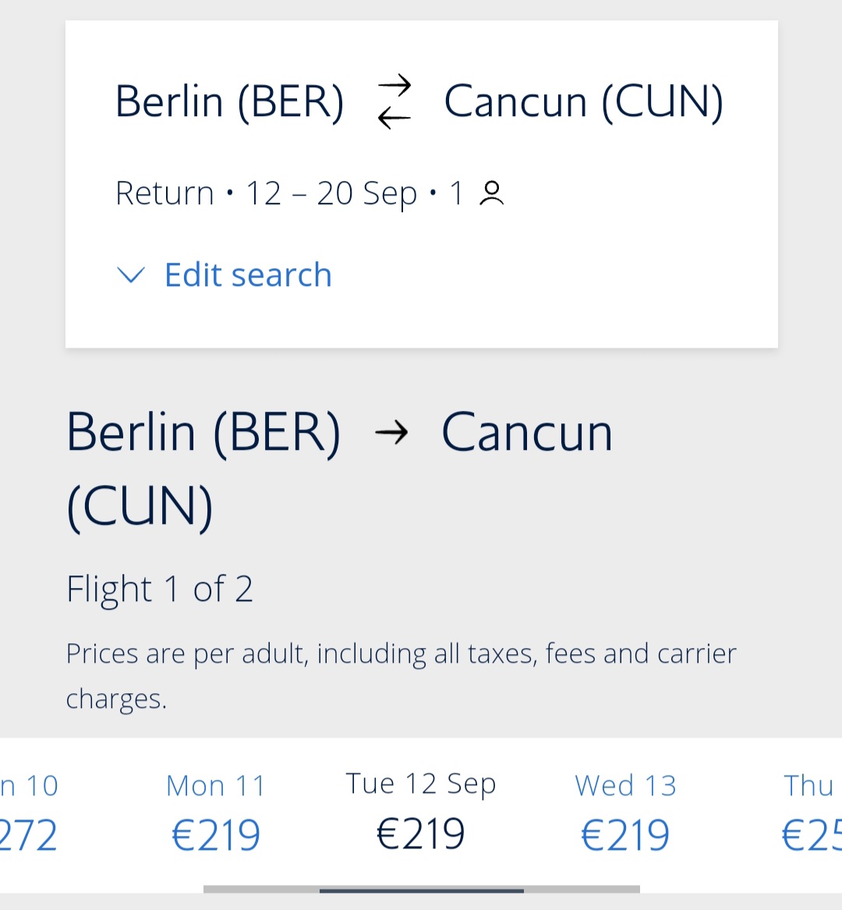Click the Cancun (CUN) destination in search card

[584, 101]
